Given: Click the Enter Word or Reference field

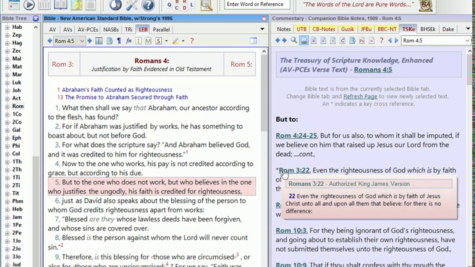Looking at the screenshot, I should [x=258, y=4].
